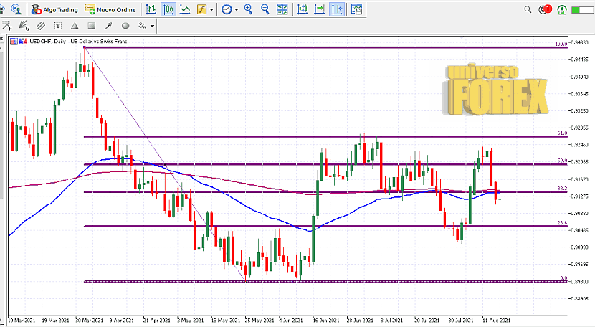Switch chart to line chart view
The image size is (595, 327).
click(186, 9)
